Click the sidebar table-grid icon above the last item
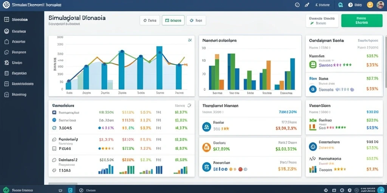 pos(7,84)
